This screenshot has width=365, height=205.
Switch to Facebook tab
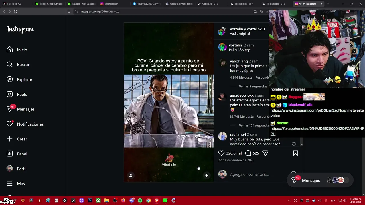point(147,4)
